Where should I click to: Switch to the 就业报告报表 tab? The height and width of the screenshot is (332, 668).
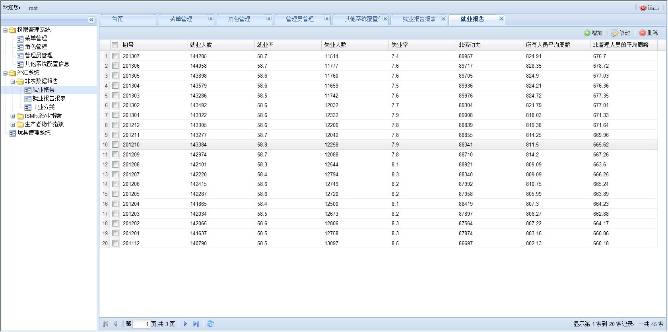point(419,19)
